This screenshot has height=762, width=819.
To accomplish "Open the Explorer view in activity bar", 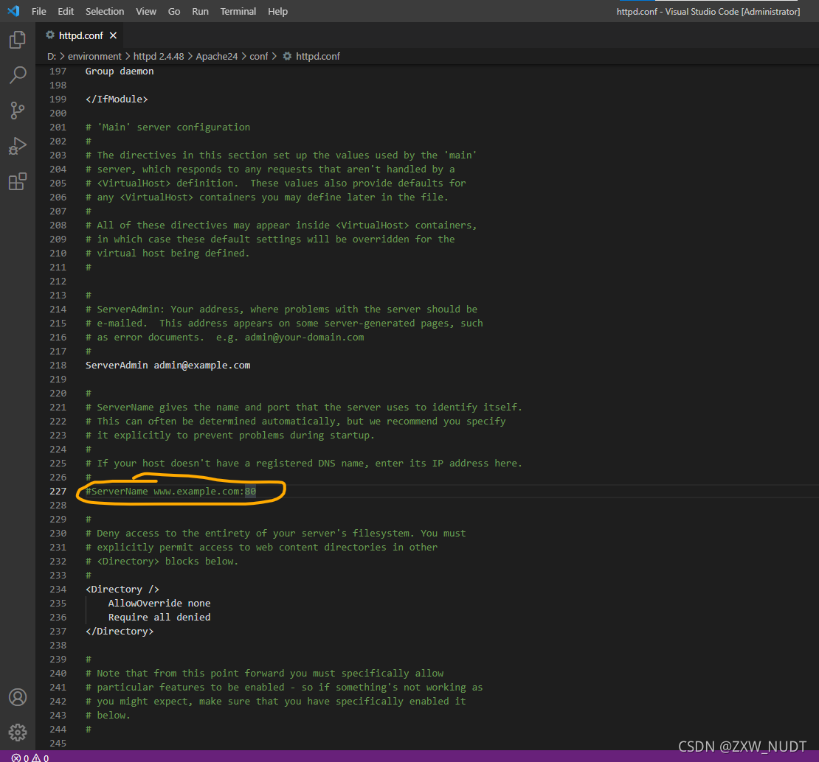I will tap(17, 40).
